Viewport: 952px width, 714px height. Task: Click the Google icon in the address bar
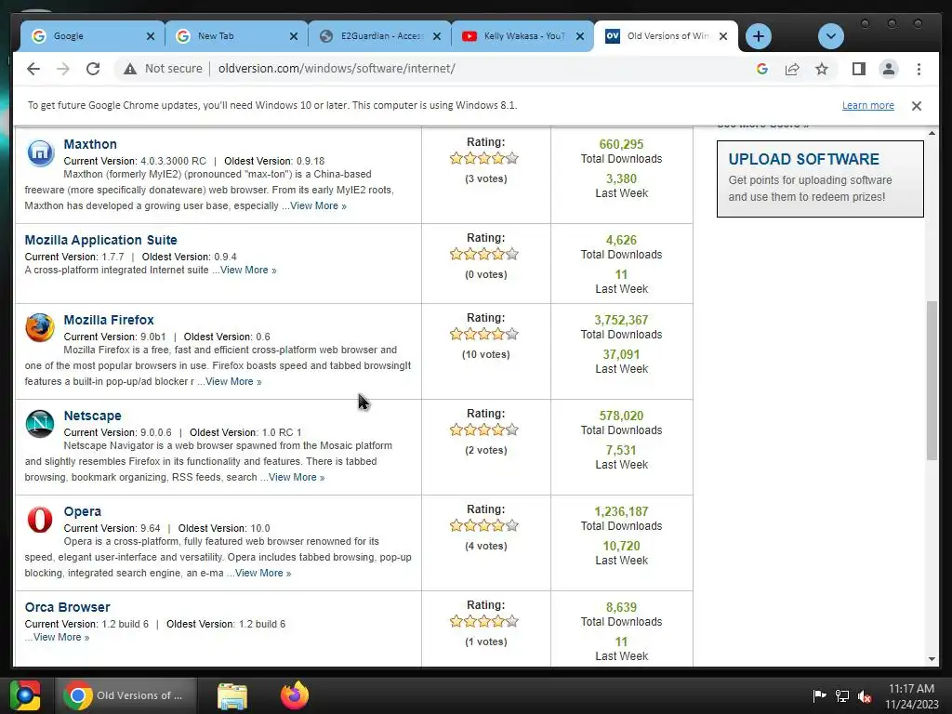(x=762, y=69)
